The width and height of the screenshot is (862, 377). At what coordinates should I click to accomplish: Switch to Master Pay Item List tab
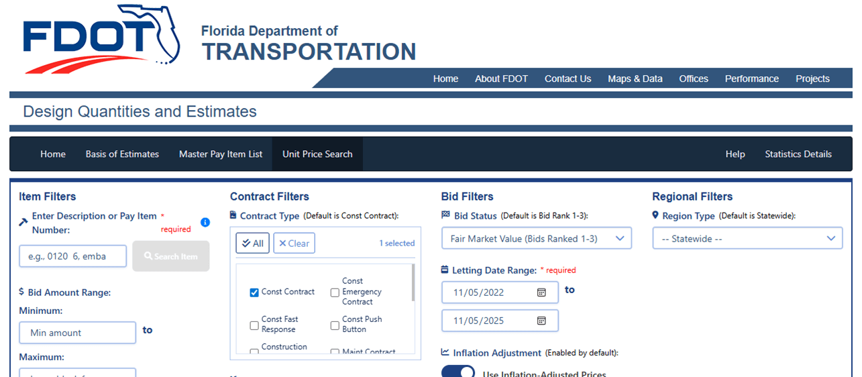click(x=221, y=154)
